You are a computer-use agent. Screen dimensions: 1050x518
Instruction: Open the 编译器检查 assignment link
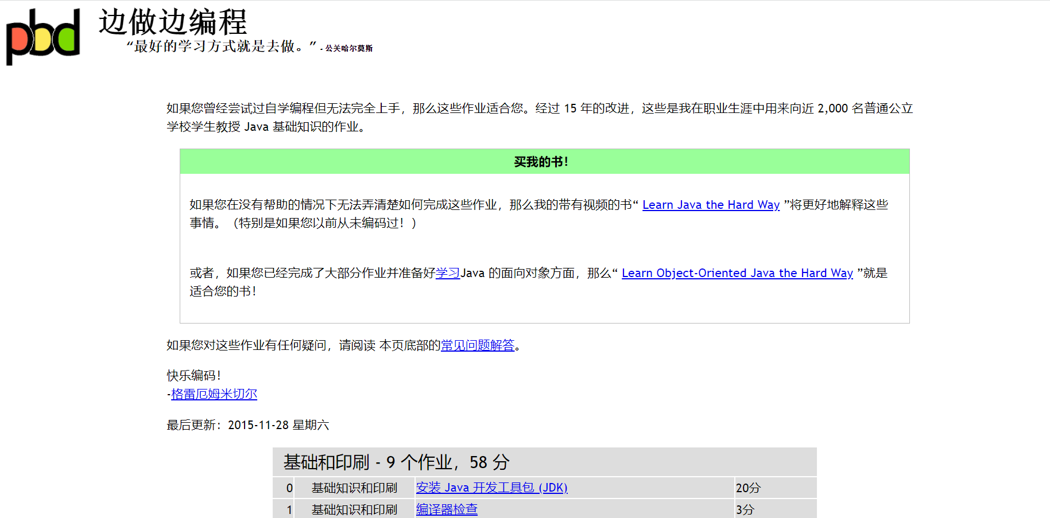[447, 509]
